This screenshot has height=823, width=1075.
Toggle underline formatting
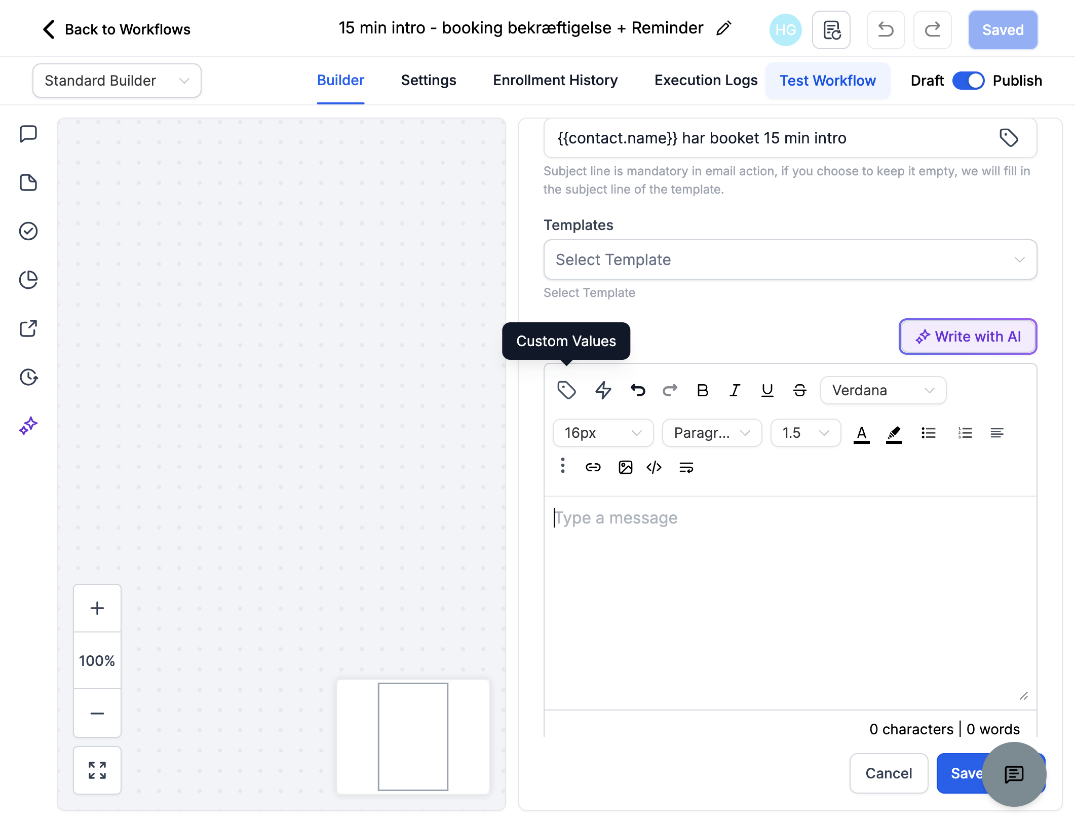tap(767, 390)
